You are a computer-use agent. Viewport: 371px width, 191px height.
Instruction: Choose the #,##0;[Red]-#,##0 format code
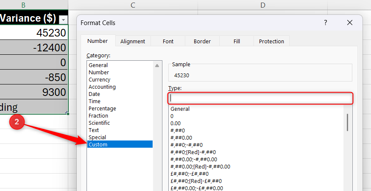(257, 152)
